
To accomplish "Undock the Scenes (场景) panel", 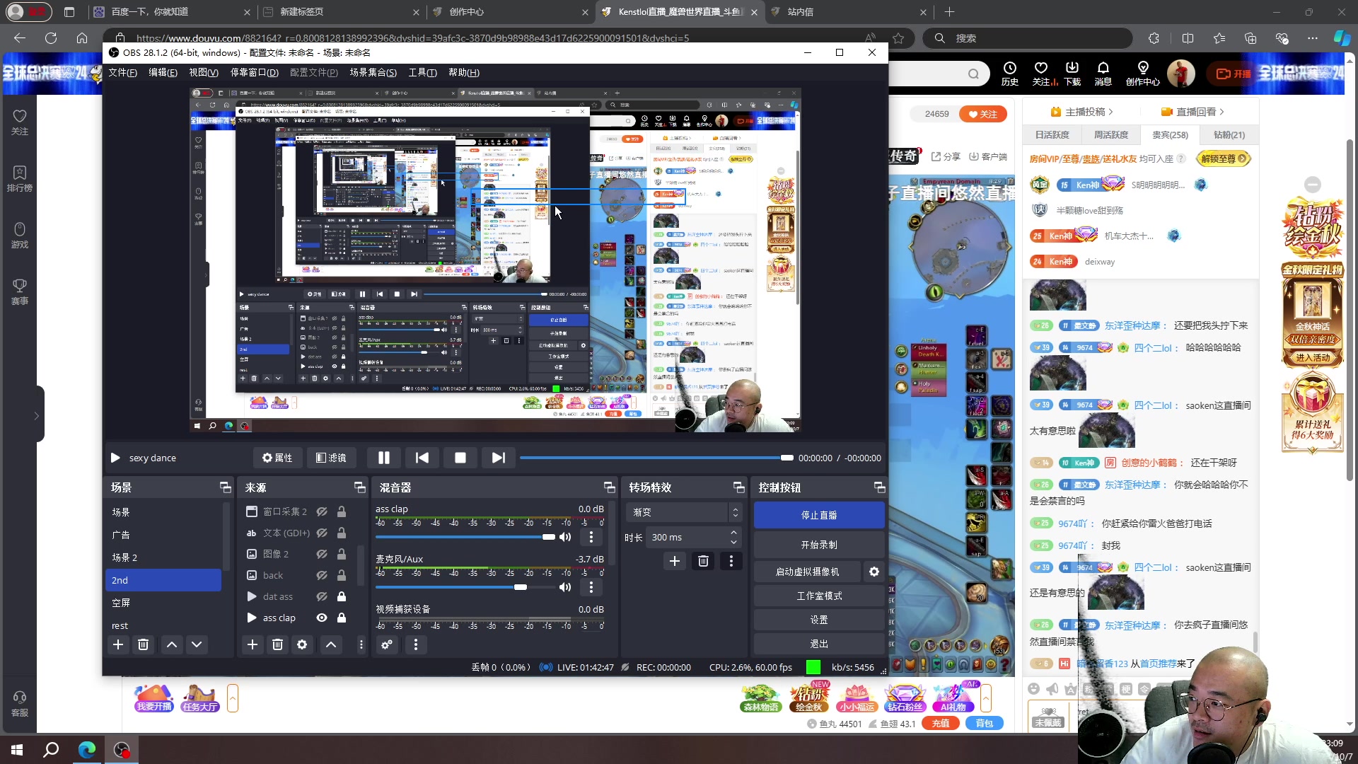I will pyautogui.click(x=225, y=487).
